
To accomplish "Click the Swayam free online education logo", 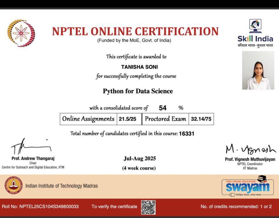I will 248,186.
